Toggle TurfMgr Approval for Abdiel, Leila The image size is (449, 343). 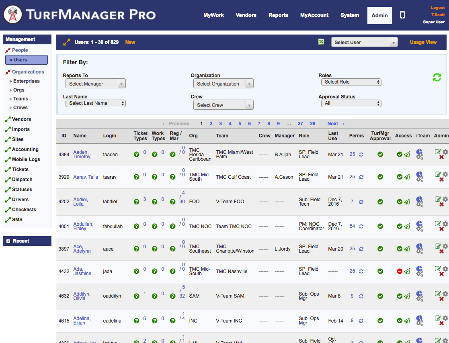tap(380, 202)
